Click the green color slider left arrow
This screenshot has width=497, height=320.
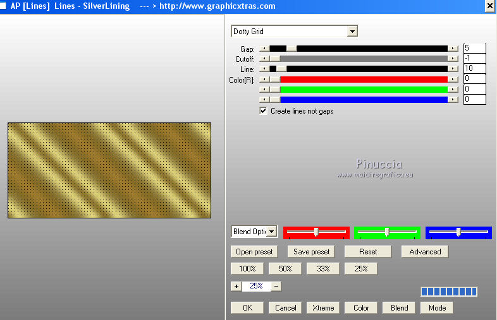pos(264,90)
